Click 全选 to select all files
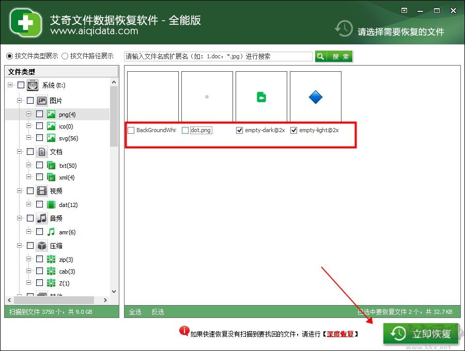This screenshot has height=351, width=465. coord(134,312)
